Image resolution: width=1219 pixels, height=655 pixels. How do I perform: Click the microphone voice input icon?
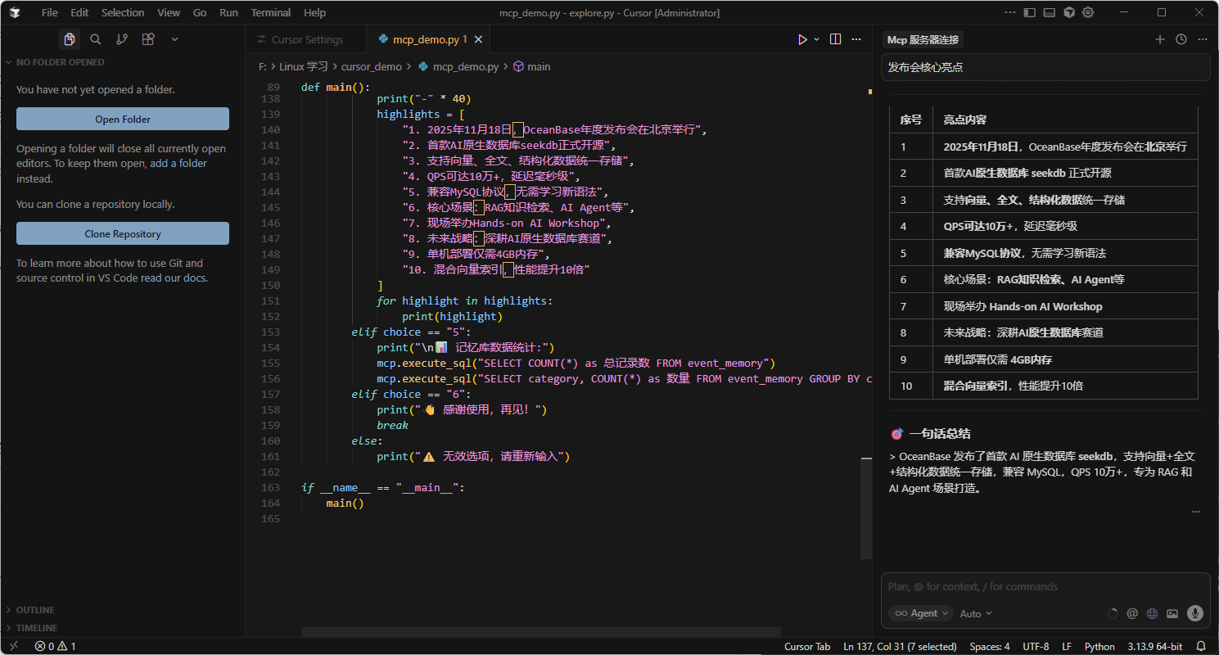(x=1194, y=613)
